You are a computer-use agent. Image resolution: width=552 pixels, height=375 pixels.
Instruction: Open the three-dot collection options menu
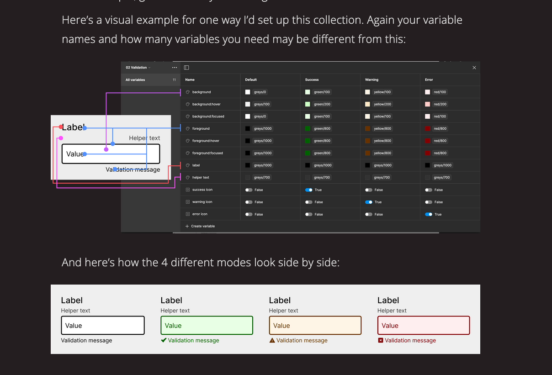[175, 68]
